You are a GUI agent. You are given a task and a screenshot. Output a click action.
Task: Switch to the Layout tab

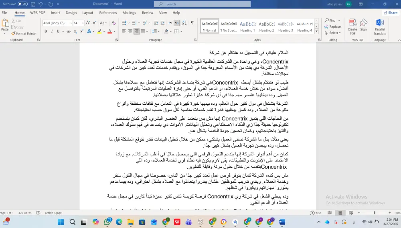pyautogui.click(x=88, y=12)
